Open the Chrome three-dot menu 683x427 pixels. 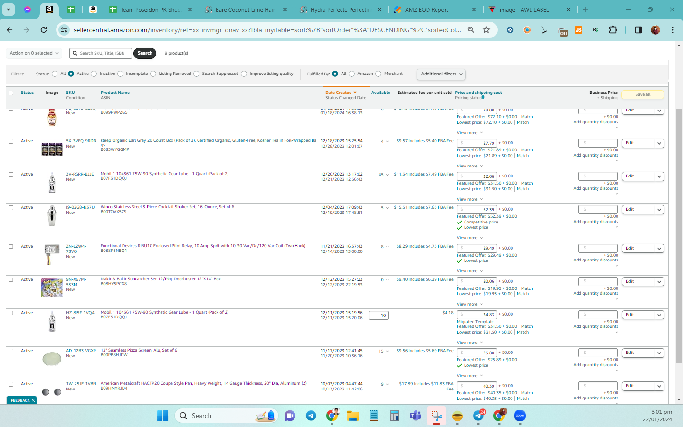[x=673, y=30]
